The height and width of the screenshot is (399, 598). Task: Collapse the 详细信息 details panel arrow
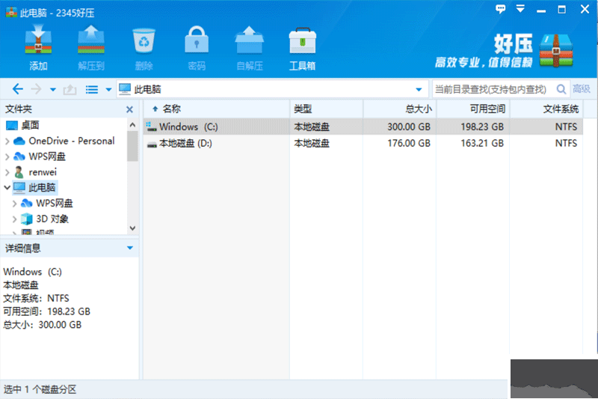130,249
